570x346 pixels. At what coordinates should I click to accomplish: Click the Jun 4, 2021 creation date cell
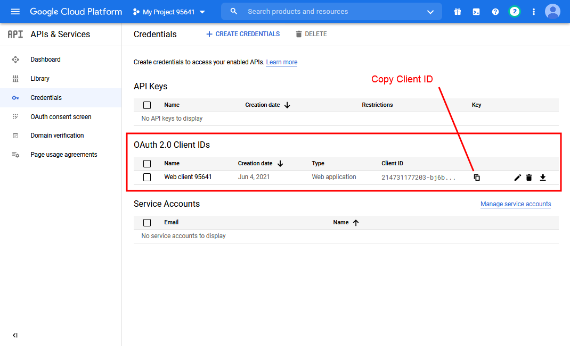point(254,177)
